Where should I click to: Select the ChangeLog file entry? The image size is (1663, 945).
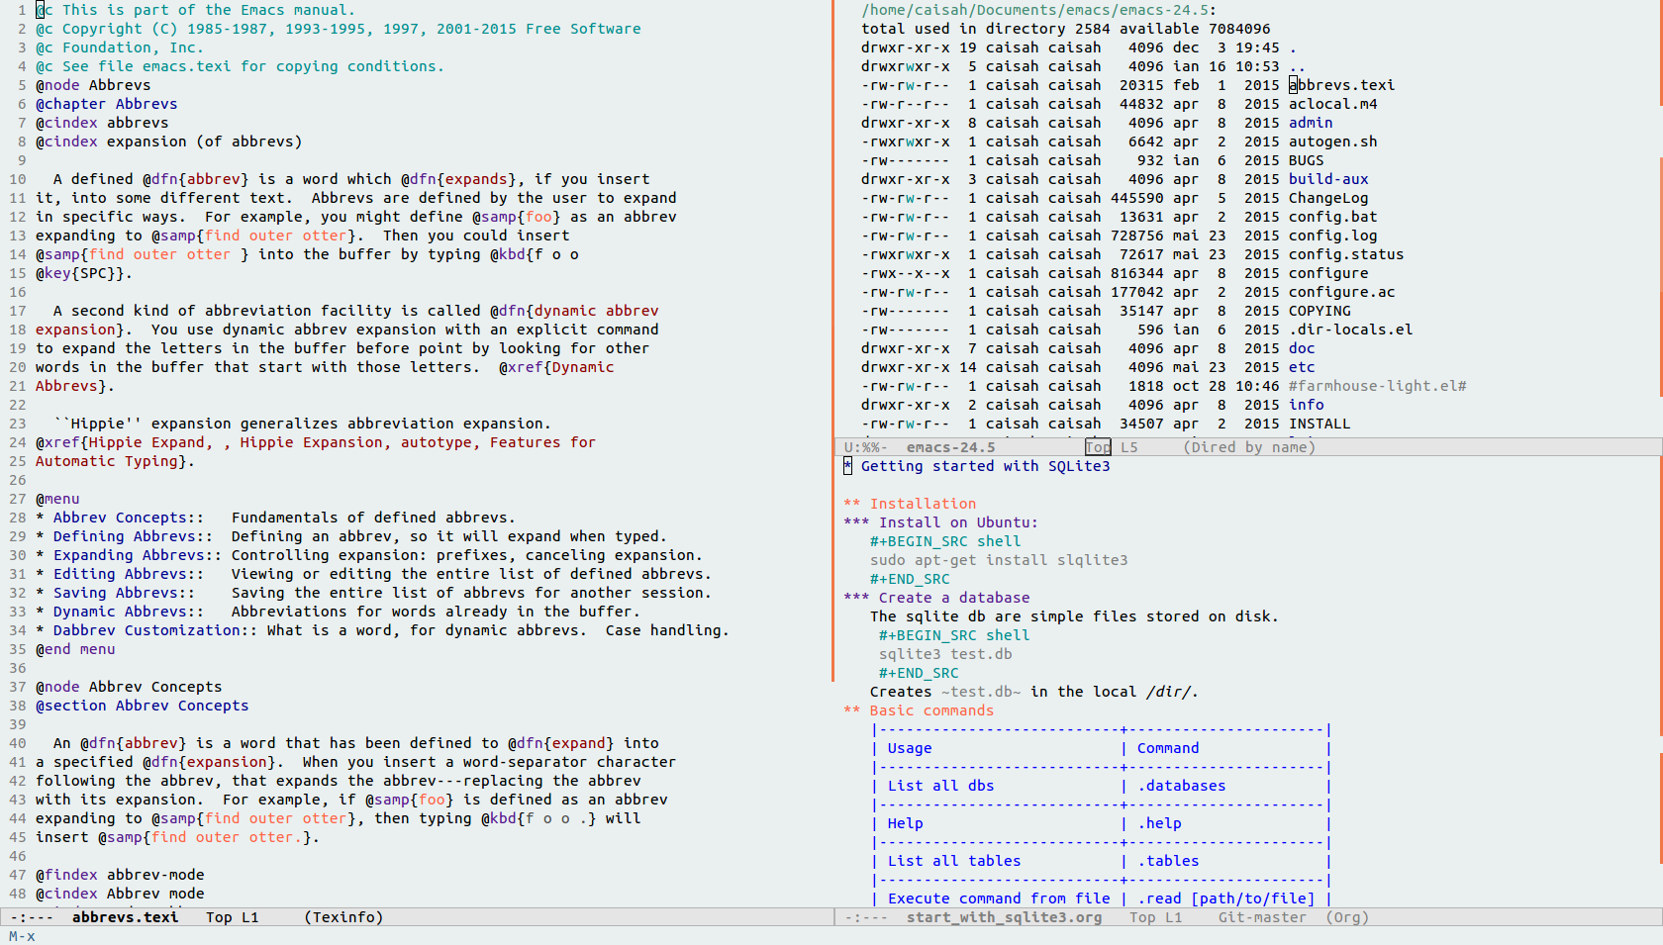click(1328, 198)
